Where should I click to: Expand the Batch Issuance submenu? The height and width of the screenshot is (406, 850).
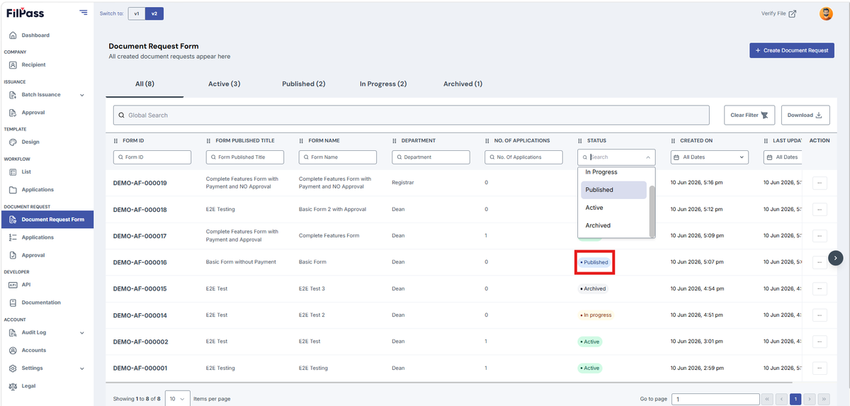(x=82, y=95)
